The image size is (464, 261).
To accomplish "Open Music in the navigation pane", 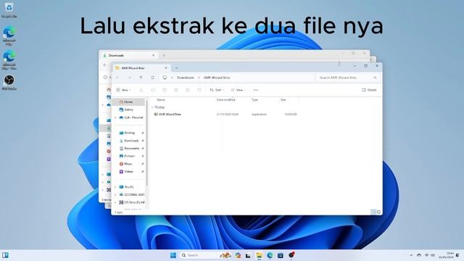I will coord(129,164).
